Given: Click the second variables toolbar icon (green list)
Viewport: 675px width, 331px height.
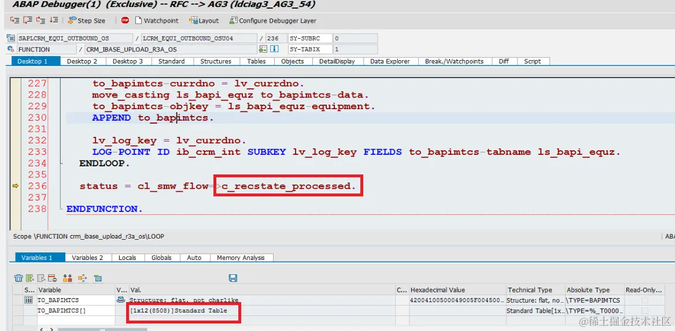Looking at the screenshot, I should click(x=29, y=278).
